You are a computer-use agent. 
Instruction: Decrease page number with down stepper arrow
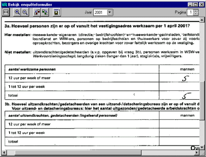coord(196,14)
